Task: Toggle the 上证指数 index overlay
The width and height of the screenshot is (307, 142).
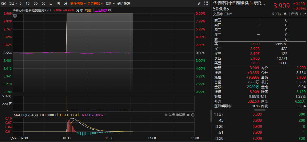Action: click(x=101, y=10)
